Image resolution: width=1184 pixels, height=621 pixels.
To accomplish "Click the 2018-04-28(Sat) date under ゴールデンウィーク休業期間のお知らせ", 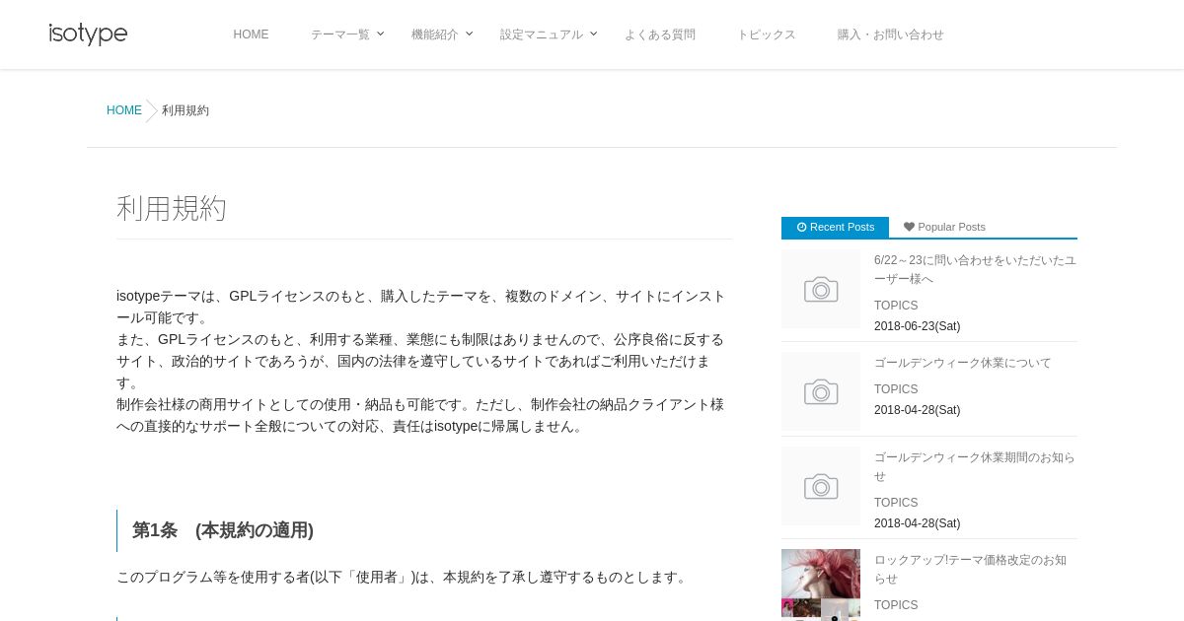I will click(917, 523).
